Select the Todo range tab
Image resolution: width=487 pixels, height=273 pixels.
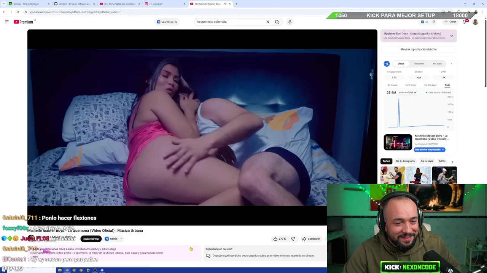(x=447, y=85)
